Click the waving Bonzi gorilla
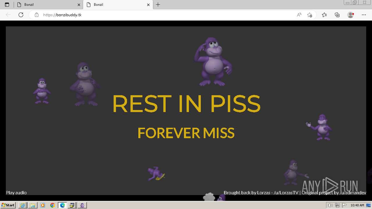Screen dimensions: 372x209 (x=320, y=127)
